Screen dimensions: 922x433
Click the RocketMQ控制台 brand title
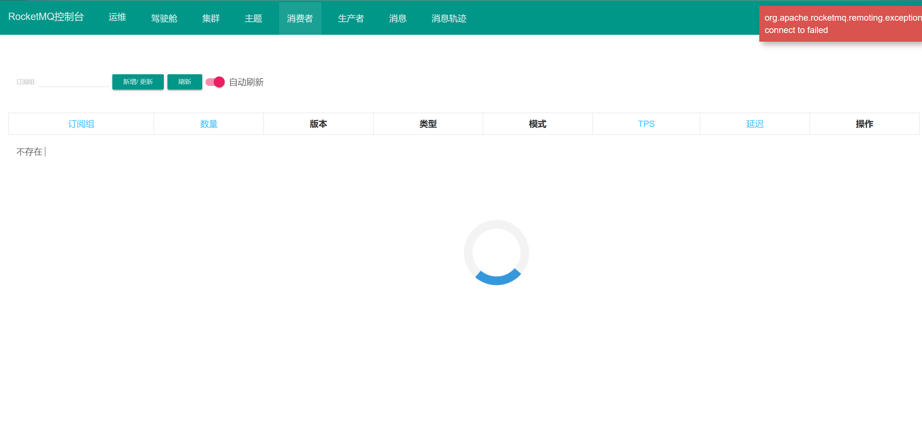point(46,17)
